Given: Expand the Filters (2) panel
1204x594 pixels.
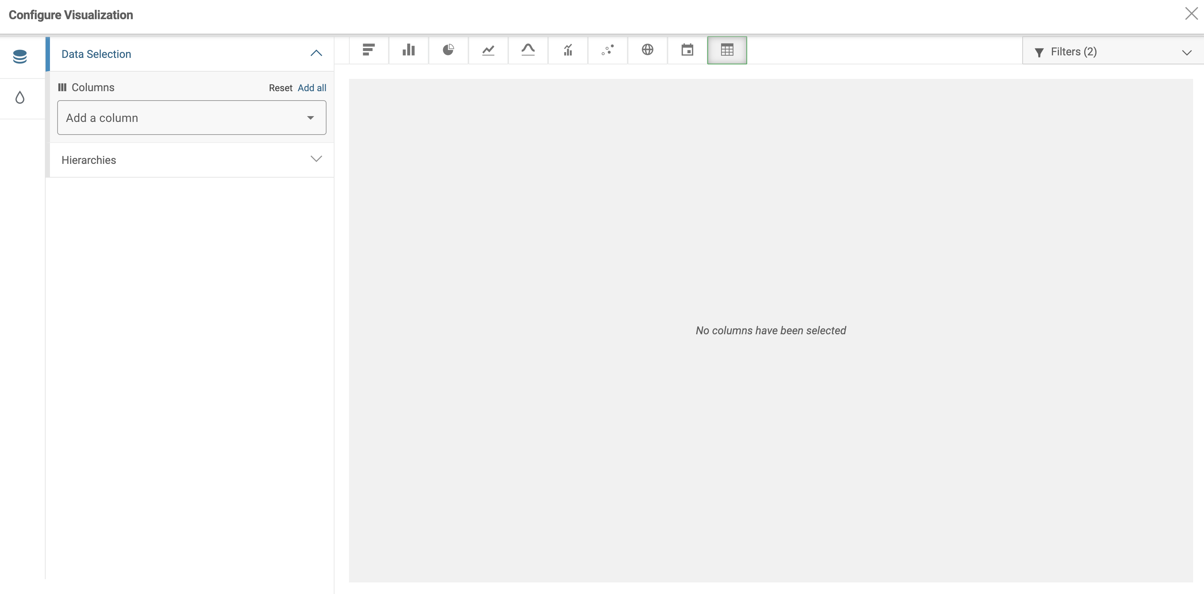Looking at the screenshot, I should point(1113,52).
